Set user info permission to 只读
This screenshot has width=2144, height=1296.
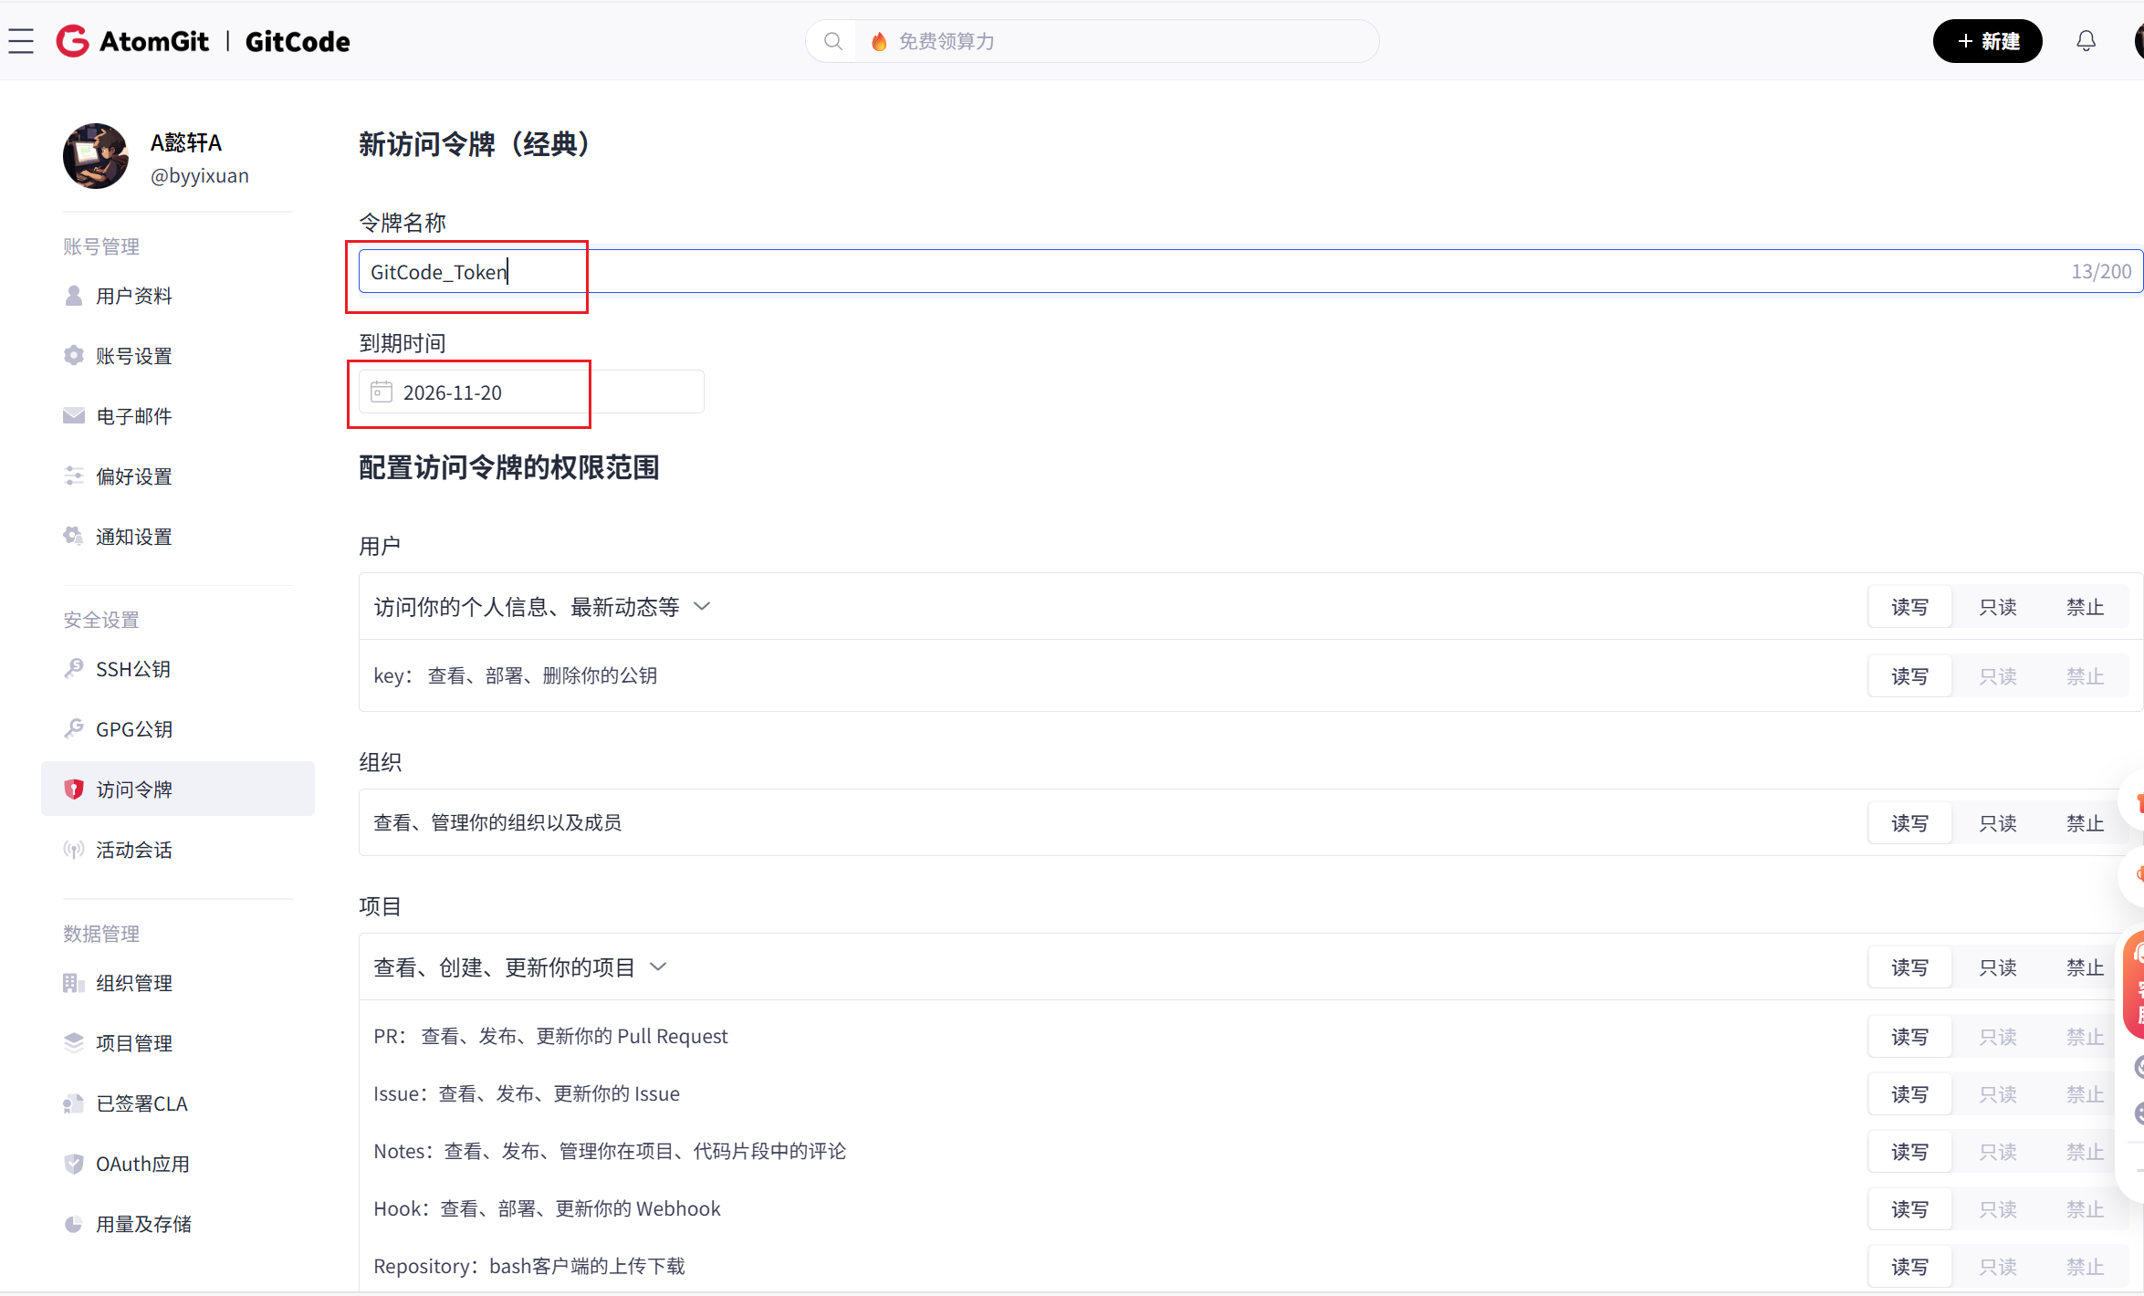(1997, 607)
